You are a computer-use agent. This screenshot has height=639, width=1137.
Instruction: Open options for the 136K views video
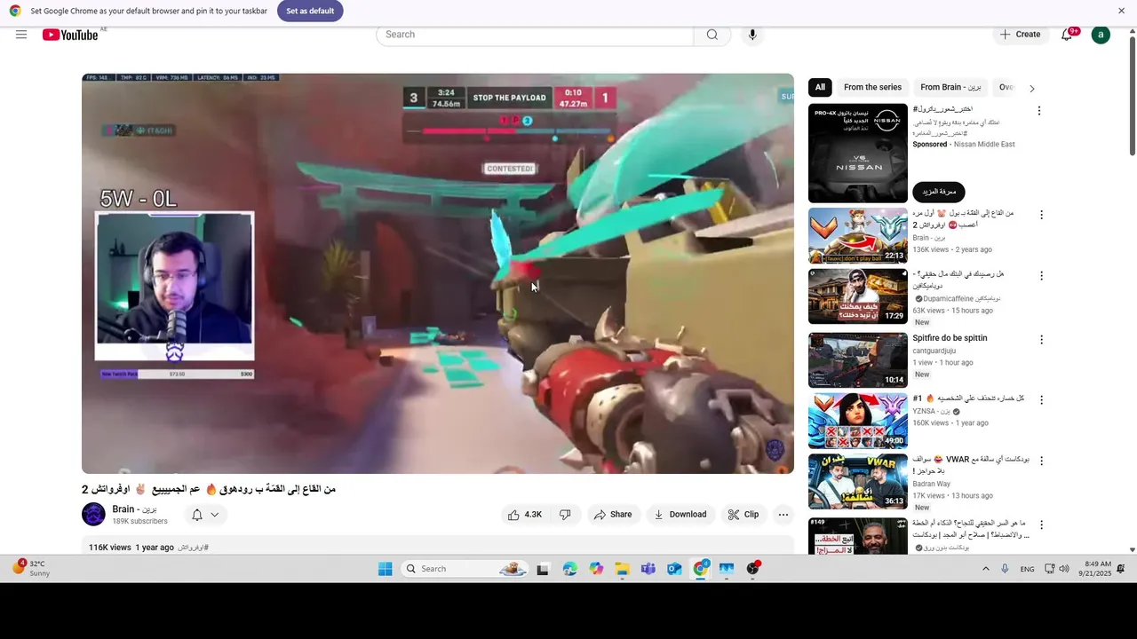(x=1041, y=215)
